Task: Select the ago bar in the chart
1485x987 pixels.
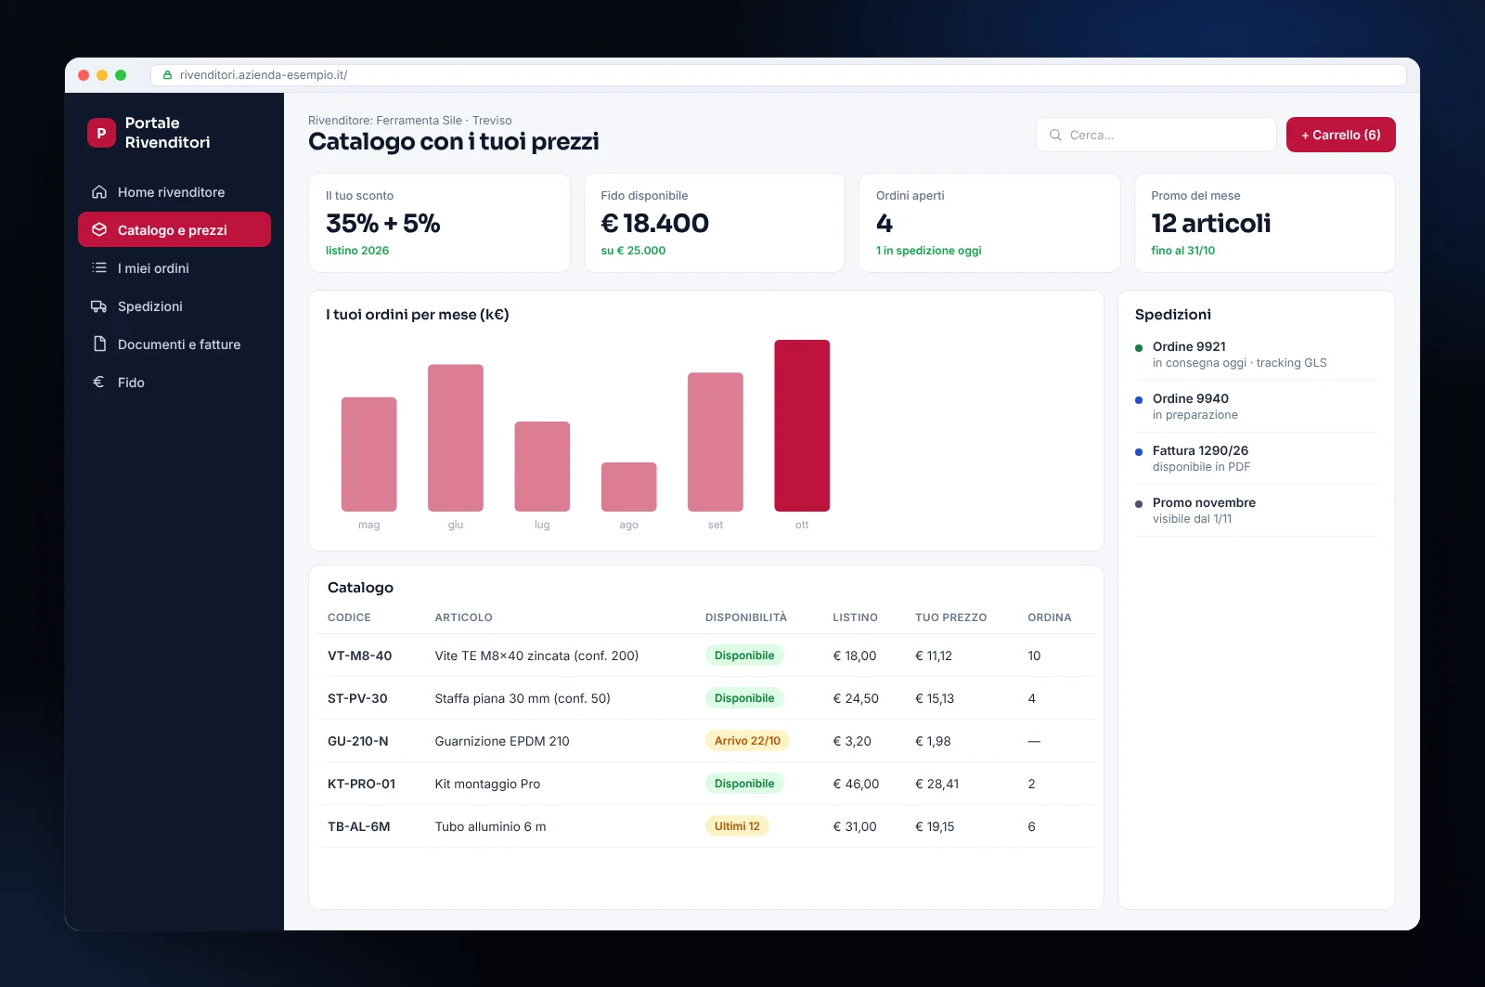Action: pos(628,487)
